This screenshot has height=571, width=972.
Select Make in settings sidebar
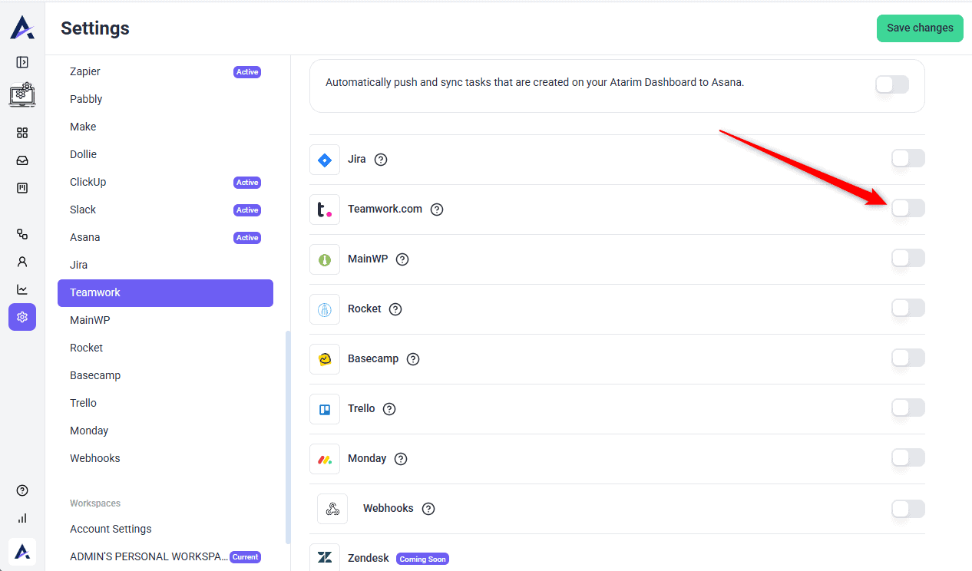click(x=165, y=127)
